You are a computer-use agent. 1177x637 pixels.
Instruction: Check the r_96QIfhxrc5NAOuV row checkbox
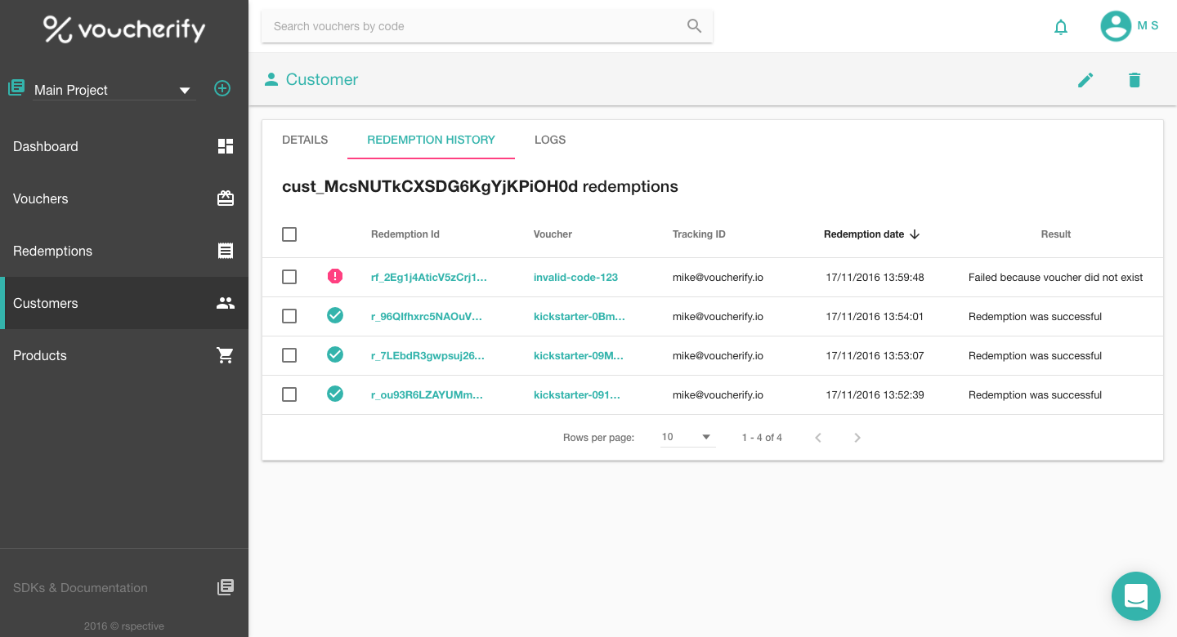(x=289, y=316)
